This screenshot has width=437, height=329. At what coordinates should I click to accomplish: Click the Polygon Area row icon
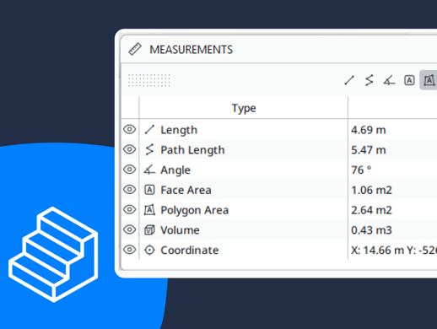tap(149, 210)
